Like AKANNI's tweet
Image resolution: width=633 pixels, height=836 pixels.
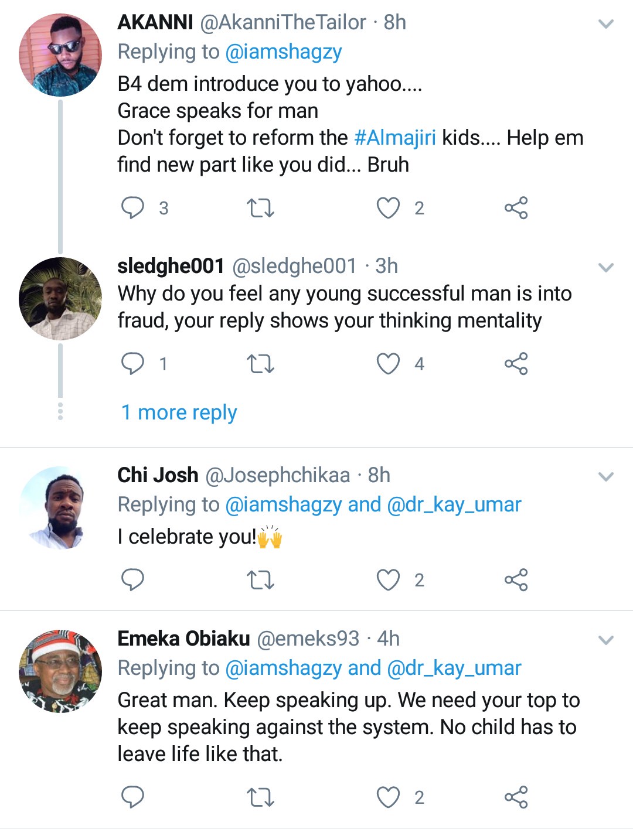coord(388,208)
